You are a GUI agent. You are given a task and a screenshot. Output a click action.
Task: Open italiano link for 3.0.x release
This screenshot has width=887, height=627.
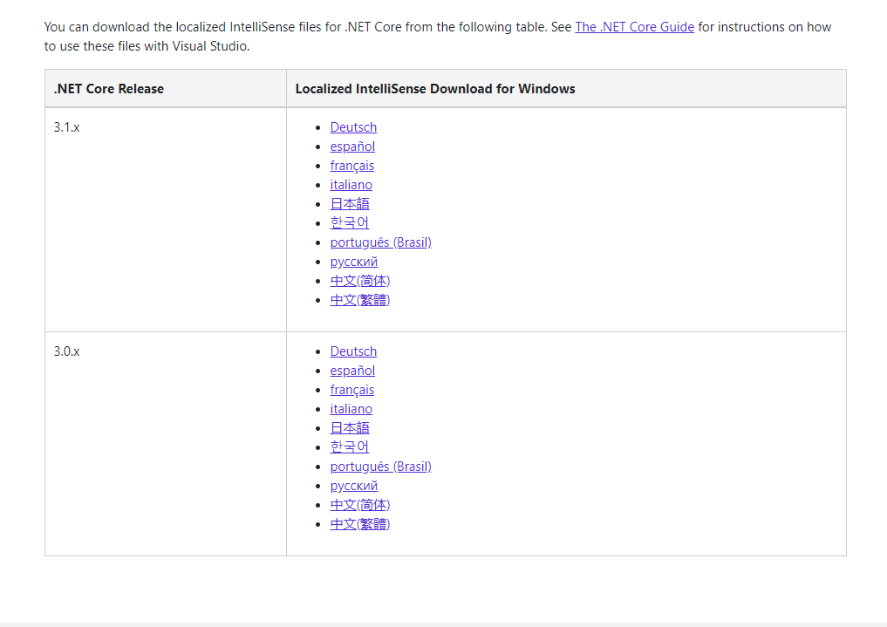(351, 409)
